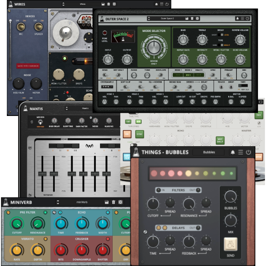This screenshot has height=266, width=266.
Task: Delete preset via Wires trash icon
Action: (x=109, y=4)
